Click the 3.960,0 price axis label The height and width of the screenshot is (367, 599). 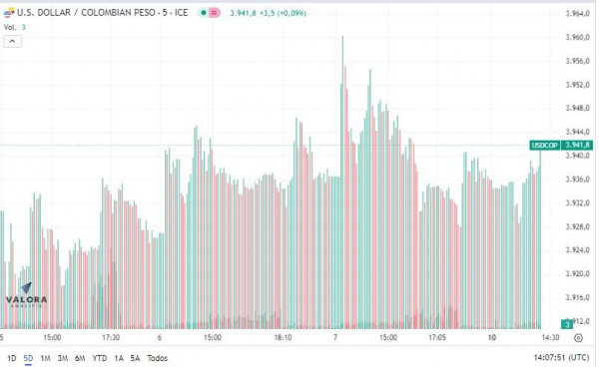tap(578, 37)
